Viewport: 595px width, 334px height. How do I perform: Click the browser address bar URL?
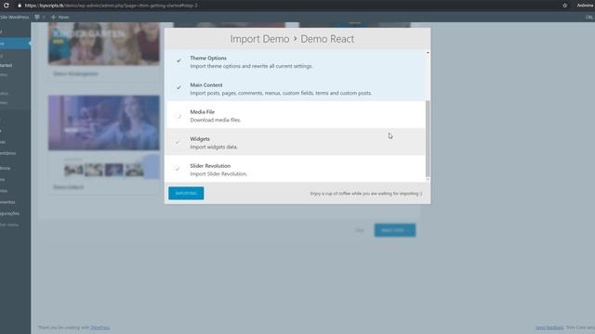[112, 6]
